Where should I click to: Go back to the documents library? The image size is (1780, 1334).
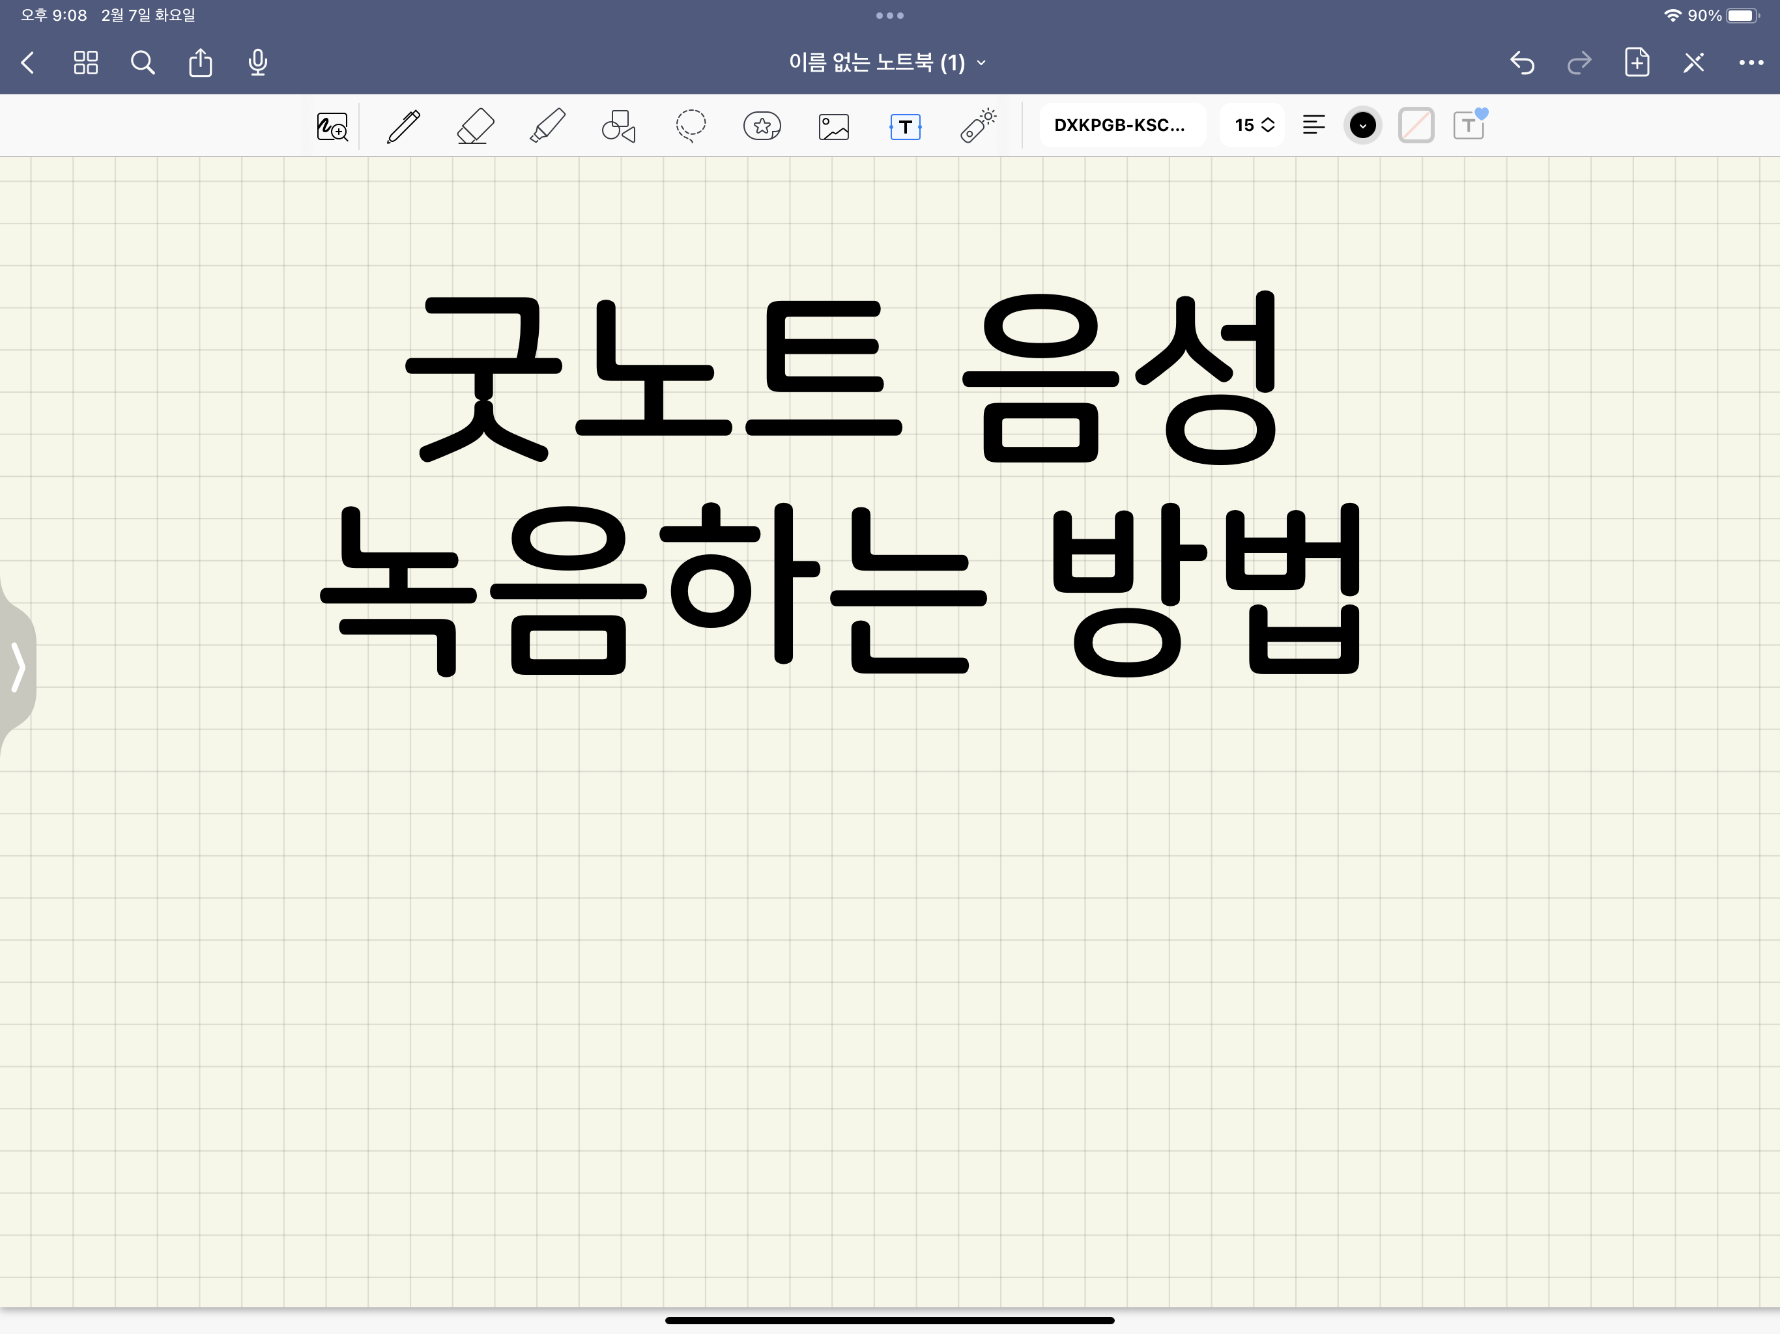[x=28, y=63]
